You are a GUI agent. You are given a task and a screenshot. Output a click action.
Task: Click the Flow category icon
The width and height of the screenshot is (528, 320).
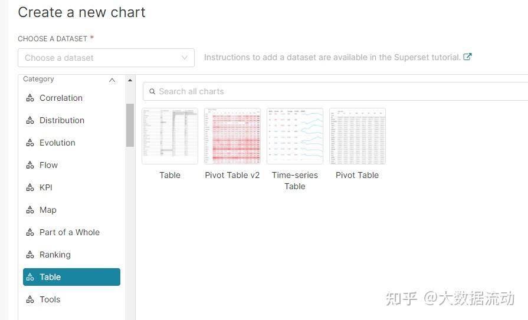pyautogui.click(x=30, y=166)
